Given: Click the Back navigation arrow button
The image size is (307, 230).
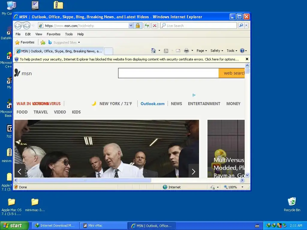Looking at the screenshot, I should click(18, 25).
